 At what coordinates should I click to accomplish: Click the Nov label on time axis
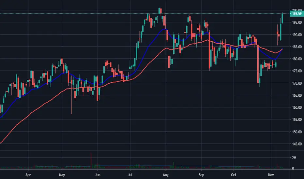271,175
